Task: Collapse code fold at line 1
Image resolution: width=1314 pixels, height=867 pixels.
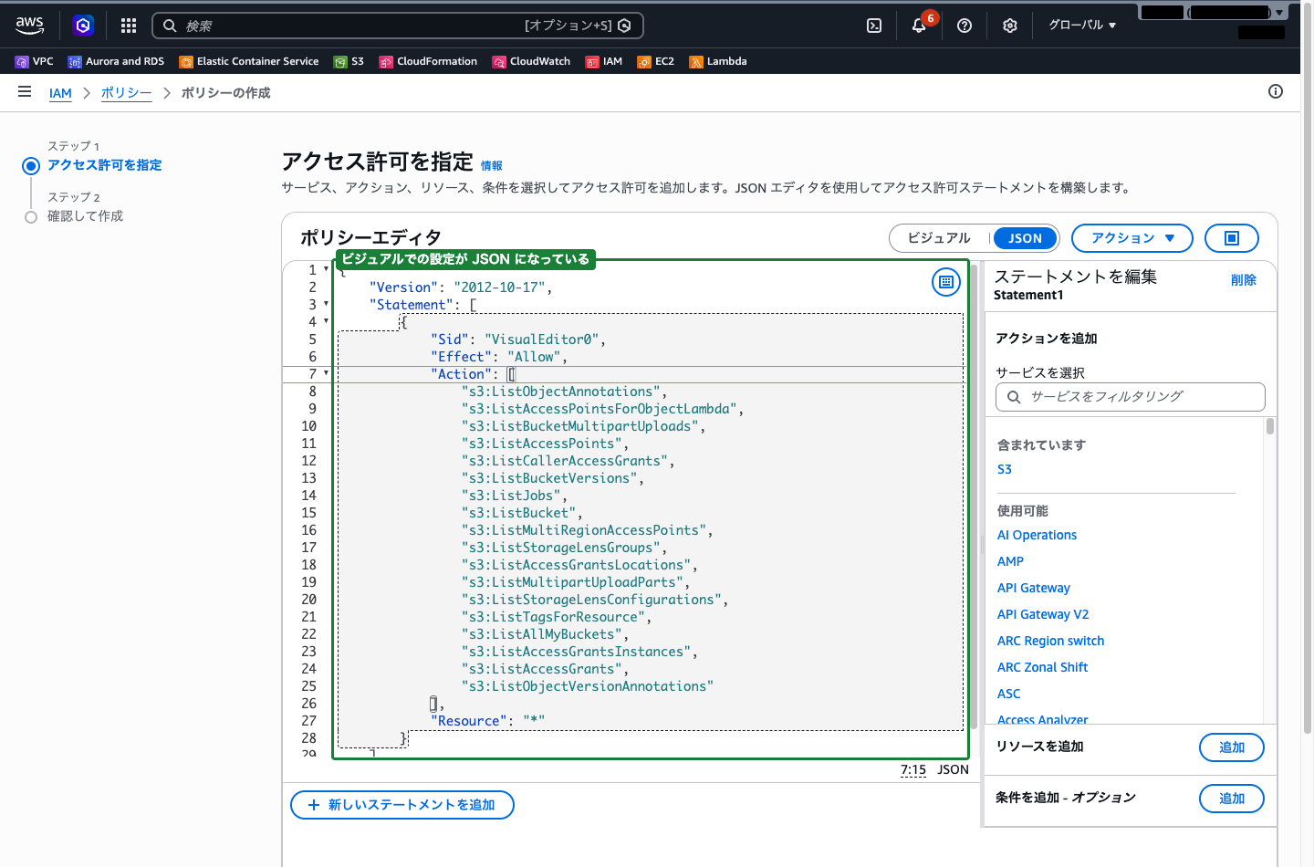Action: (x=326, y=269)
